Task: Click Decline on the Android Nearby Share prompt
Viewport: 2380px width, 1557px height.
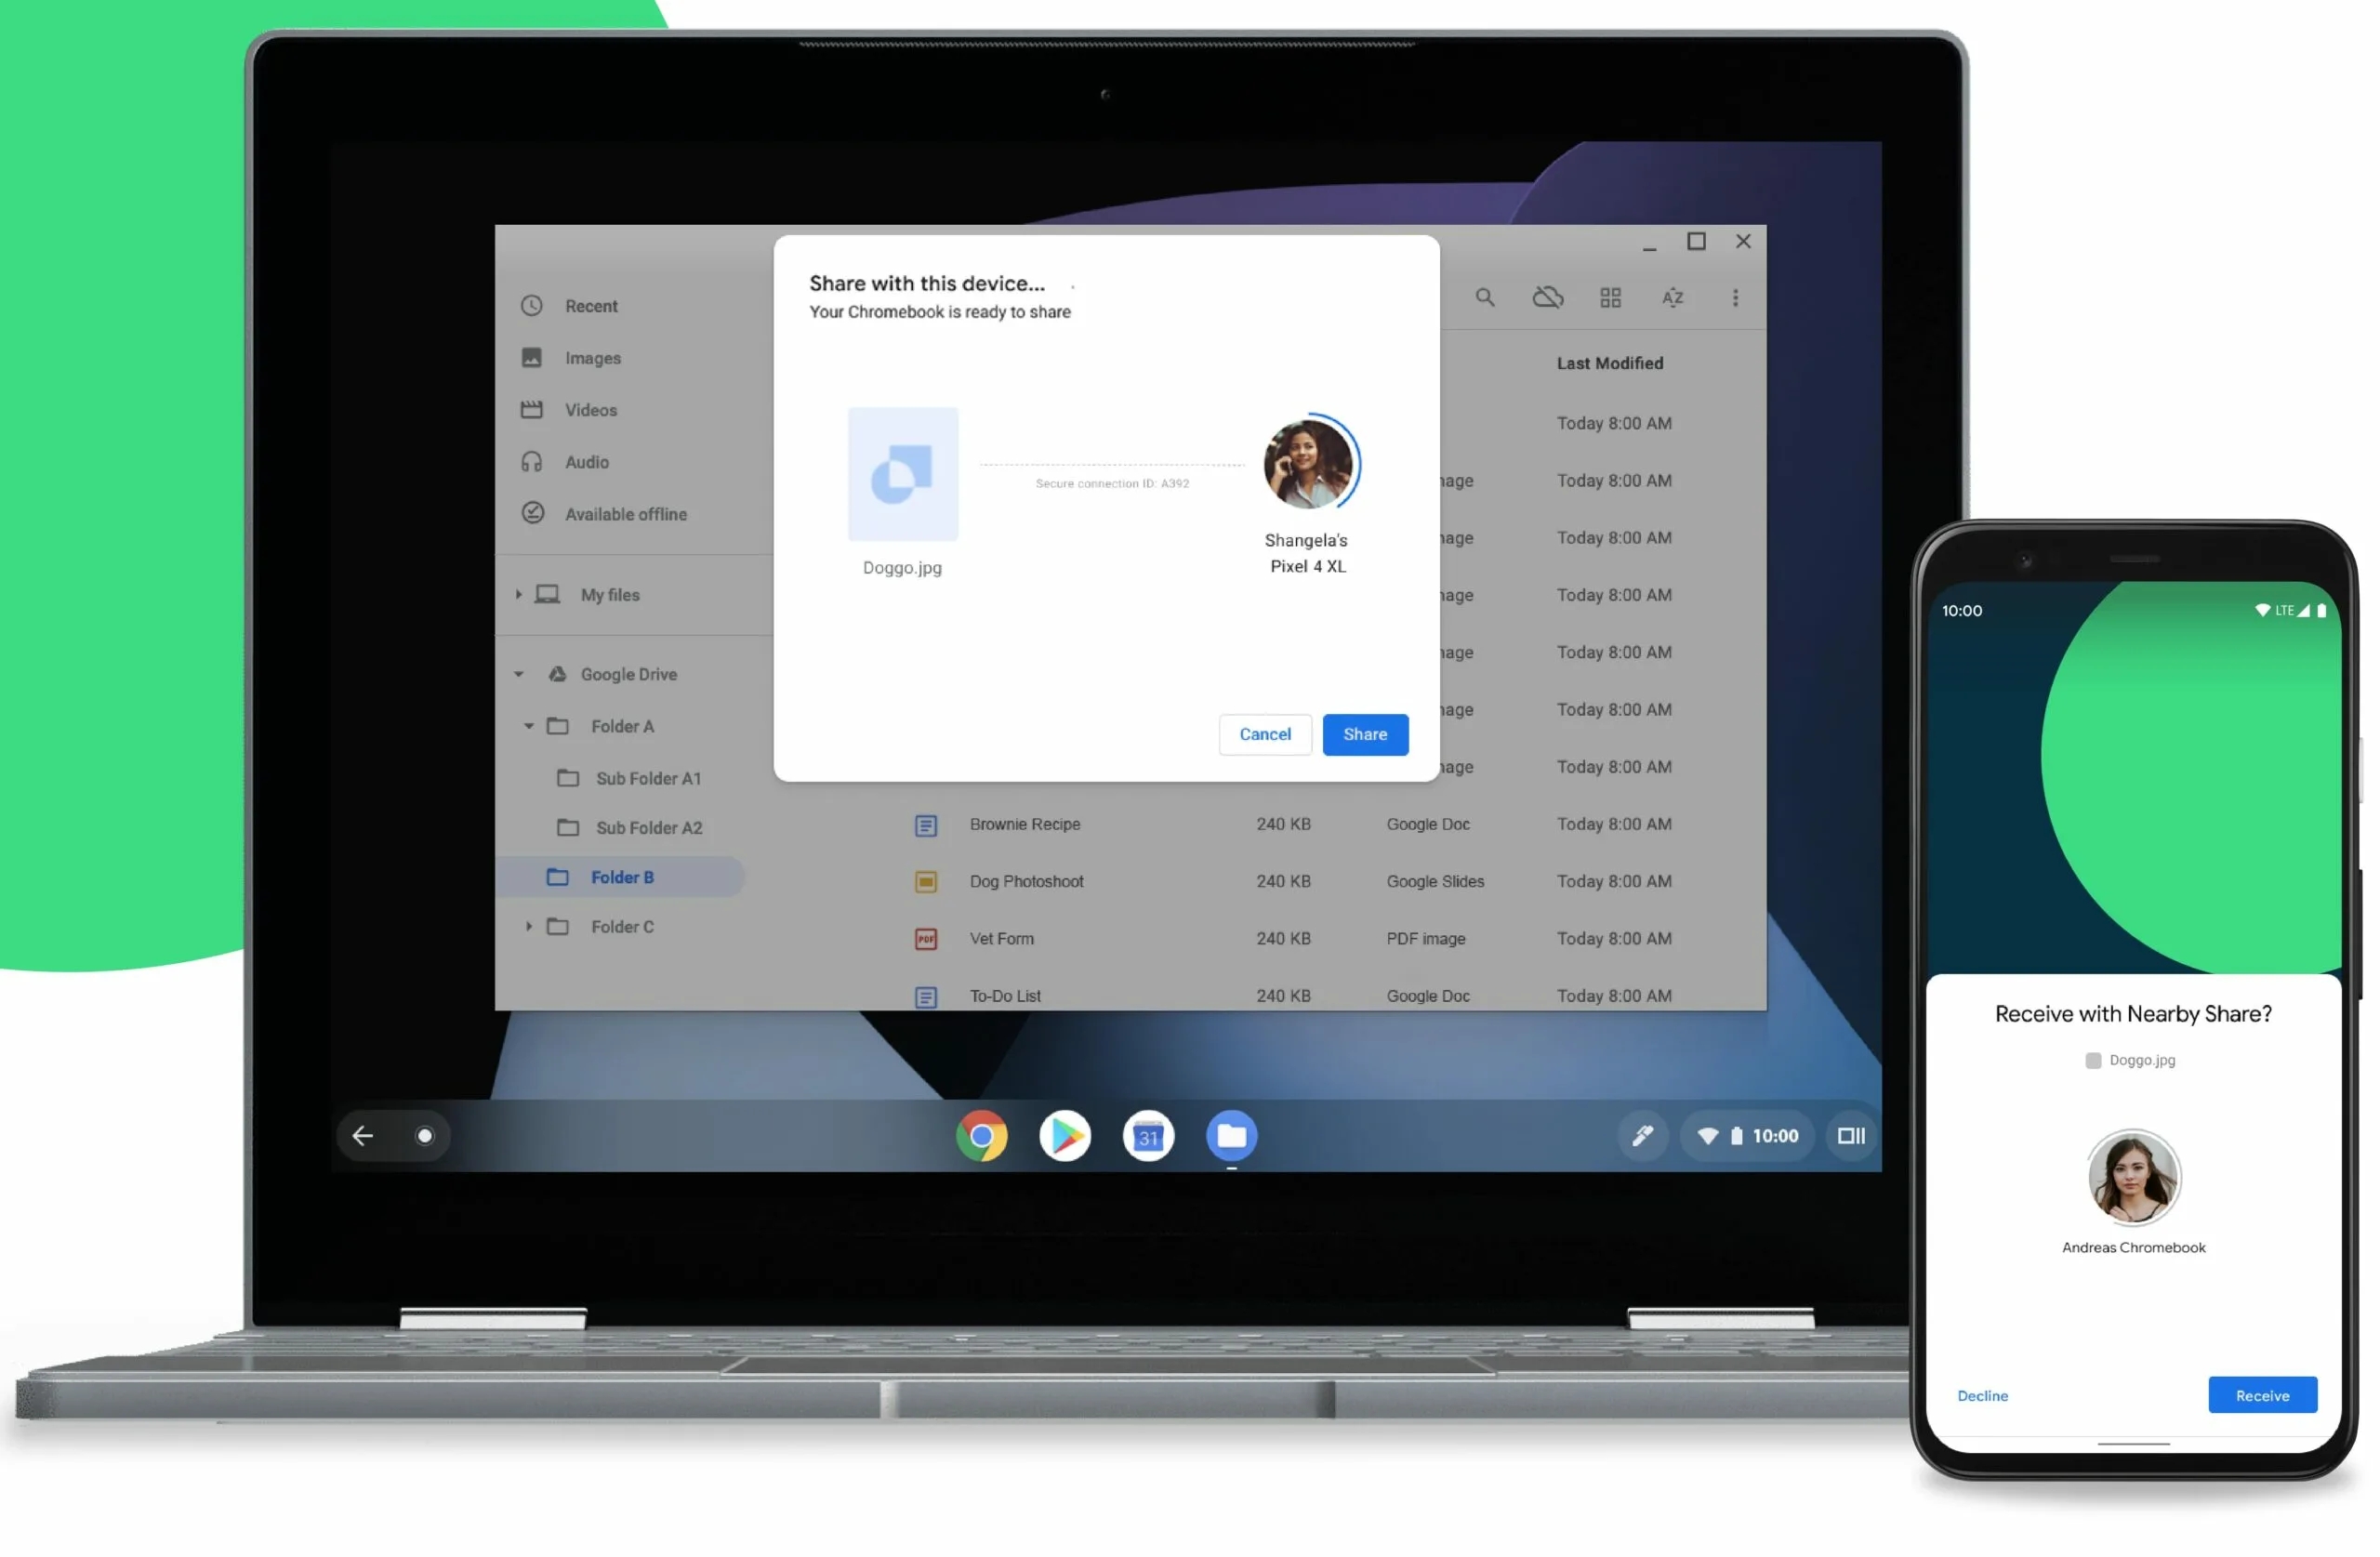Action: pos(1982,1395)
